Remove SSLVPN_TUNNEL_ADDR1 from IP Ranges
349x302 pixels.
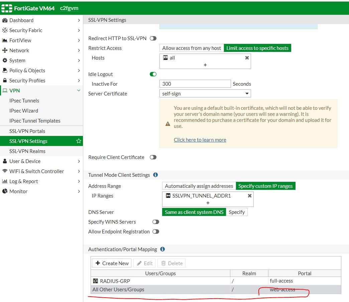(x=249, y=196)
